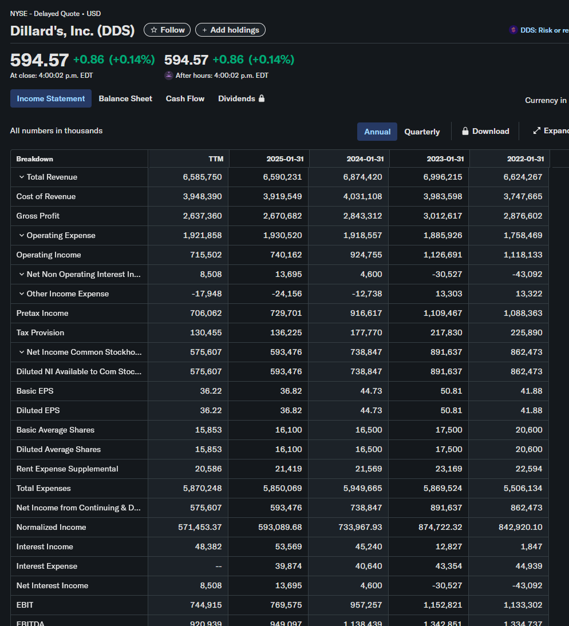The height and width of the screenshot is (626, 569).
Task: Click the purple DDS Risk badge icon
Action: [x=513, y=30]
